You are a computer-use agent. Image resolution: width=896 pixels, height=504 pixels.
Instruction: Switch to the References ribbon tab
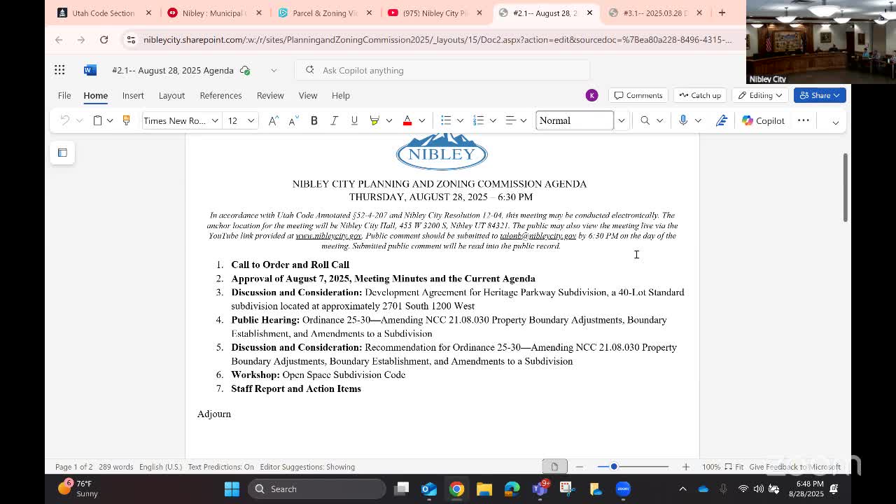220,95
